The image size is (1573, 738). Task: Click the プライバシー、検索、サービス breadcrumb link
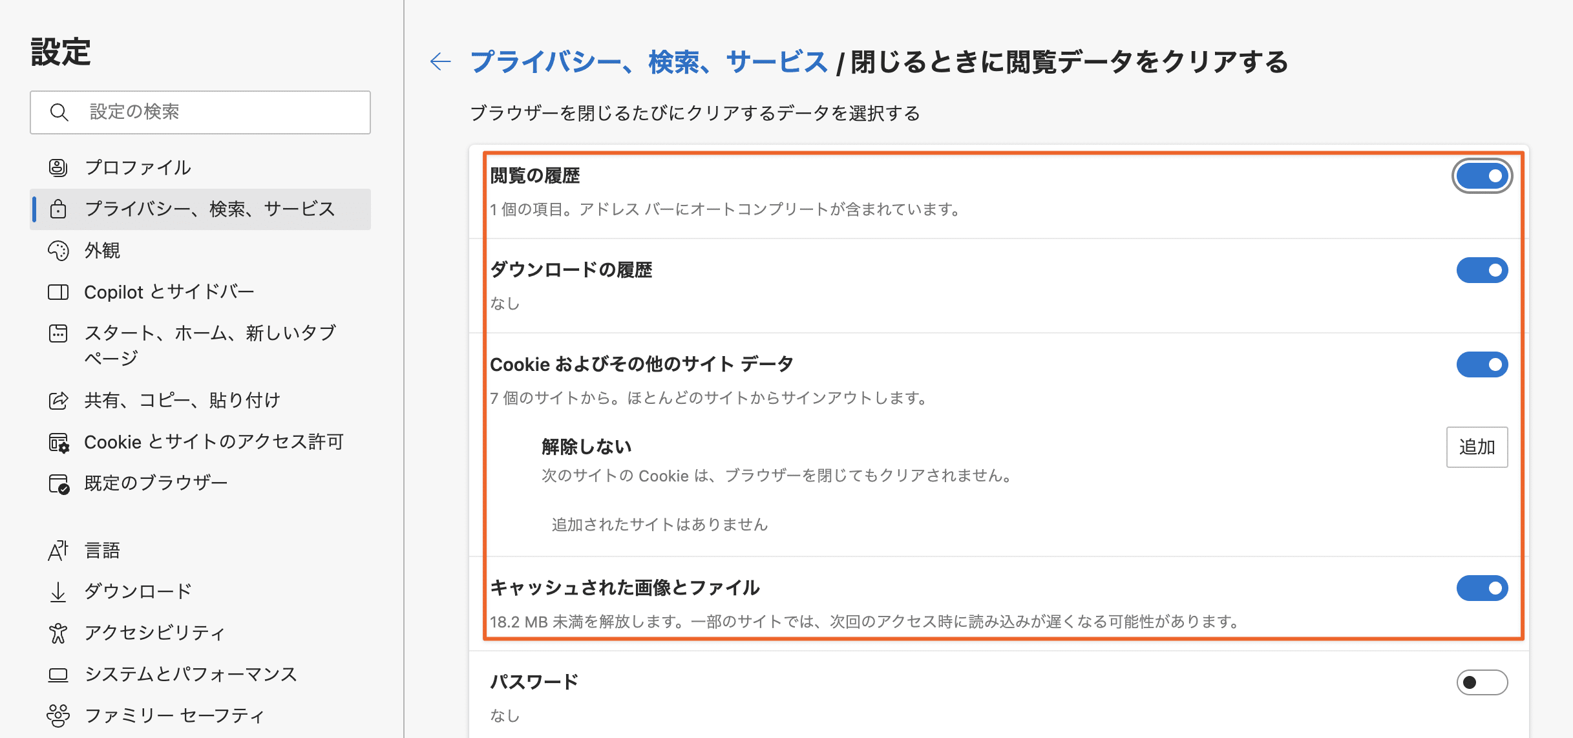point(648,61)
